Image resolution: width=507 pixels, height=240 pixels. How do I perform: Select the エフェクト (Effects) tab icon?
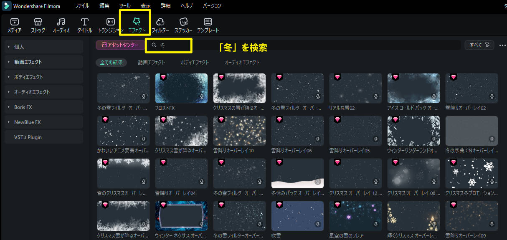click(137, 21)
